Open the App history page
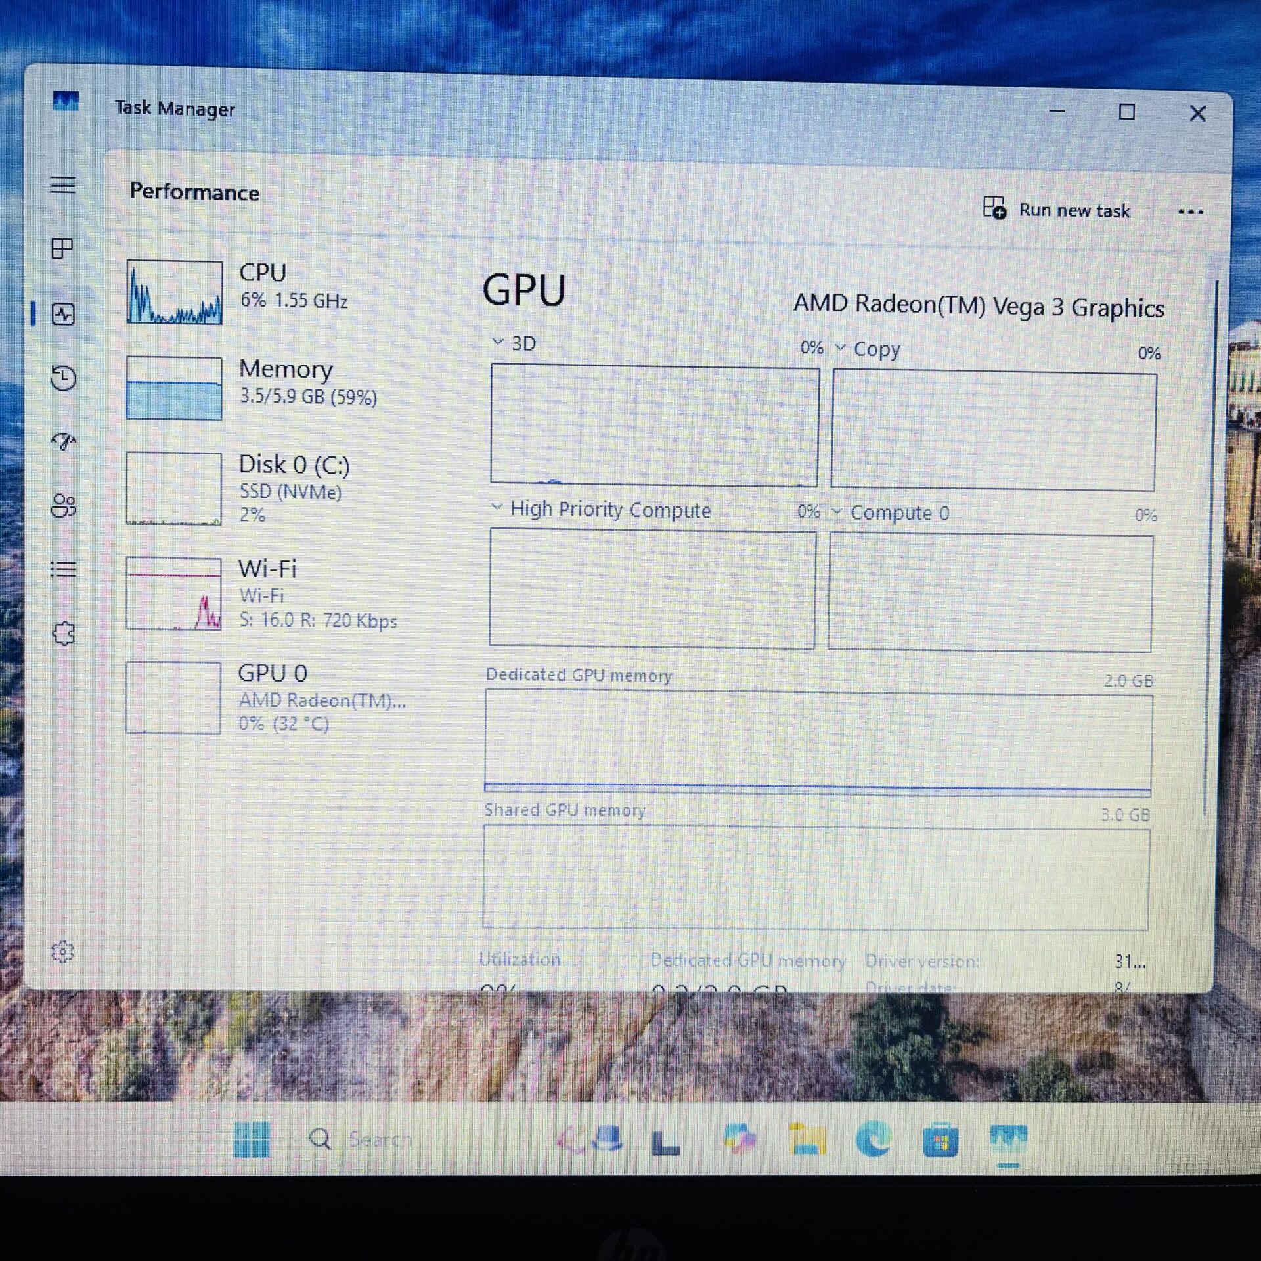Image resolution: width=1261 pixels, height=1261 pixels. tap(64, 380)
